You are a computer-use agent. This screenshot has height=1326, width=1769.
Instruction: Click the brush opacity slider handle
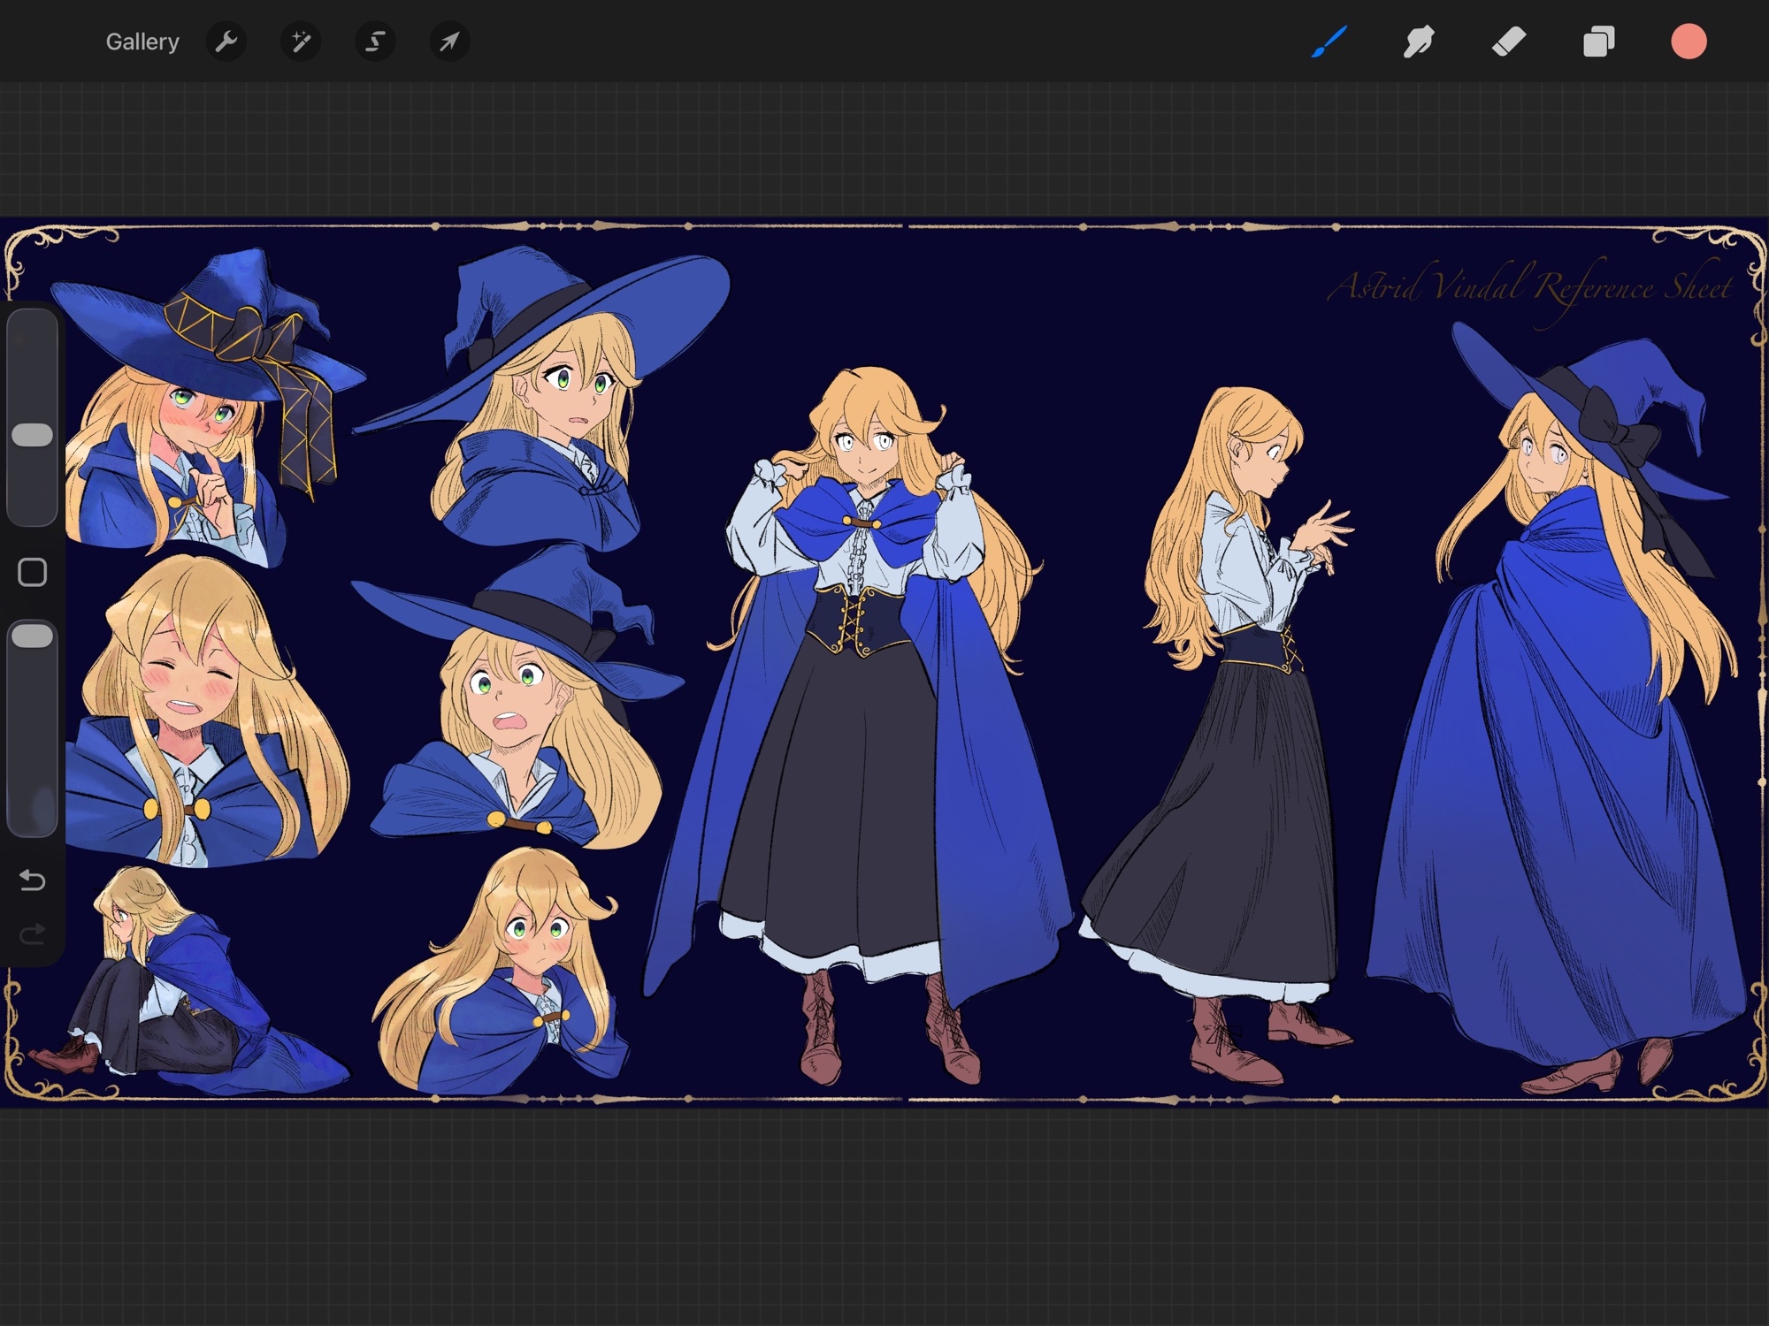tap(33, 636)
